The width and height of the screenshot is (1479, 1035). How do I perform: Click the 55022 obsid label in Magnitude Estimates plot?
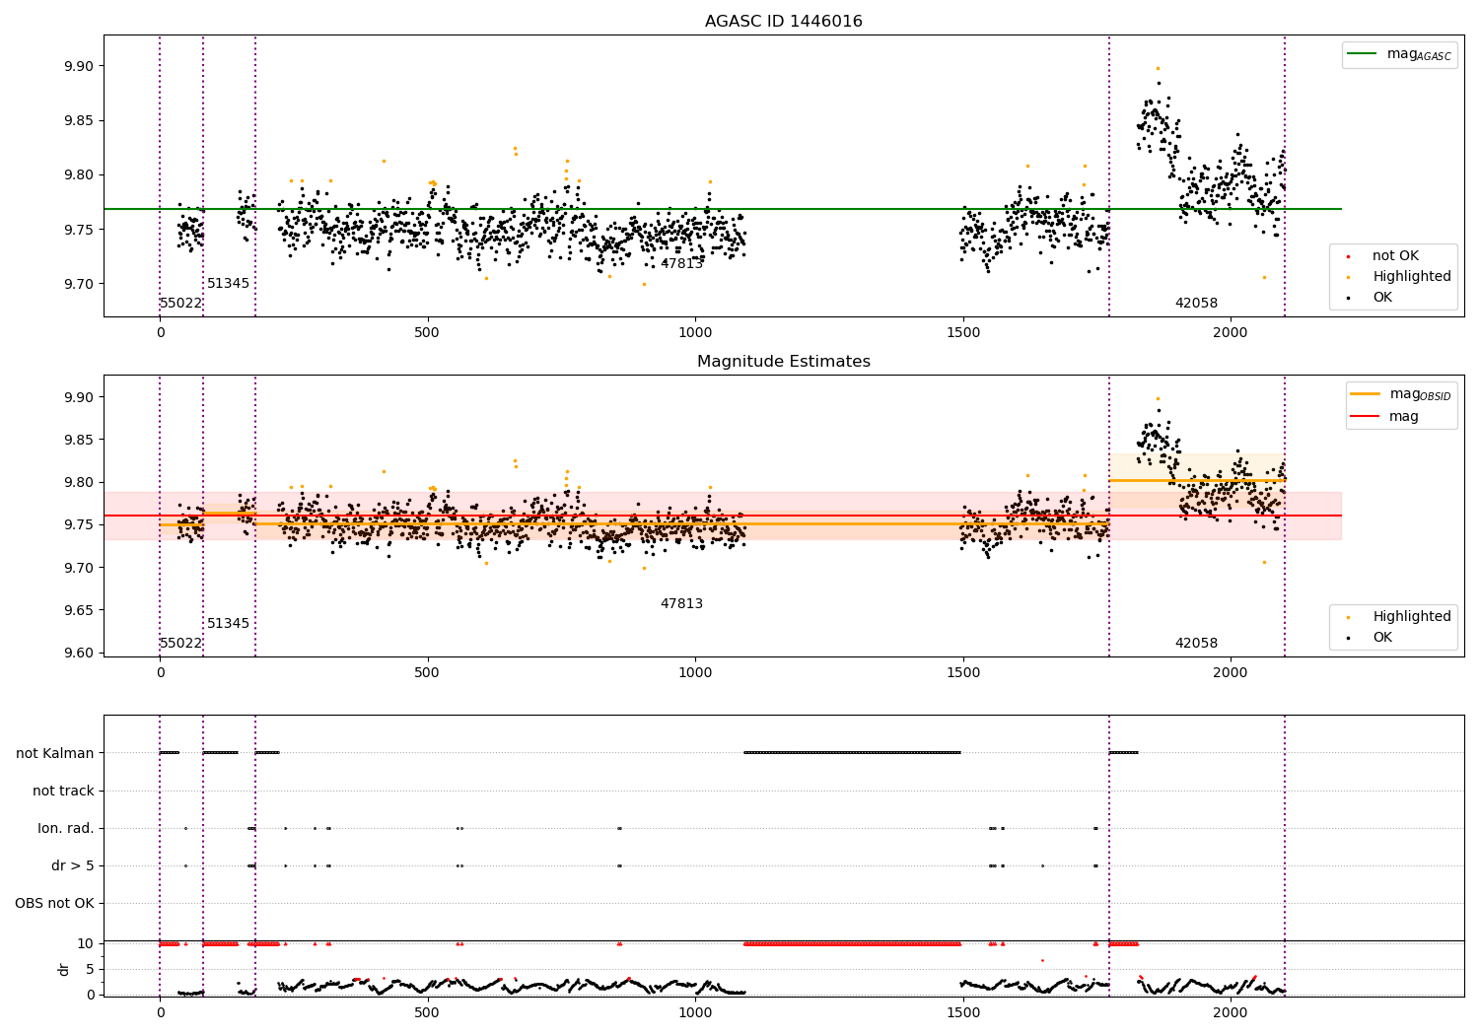coord(180,644)
